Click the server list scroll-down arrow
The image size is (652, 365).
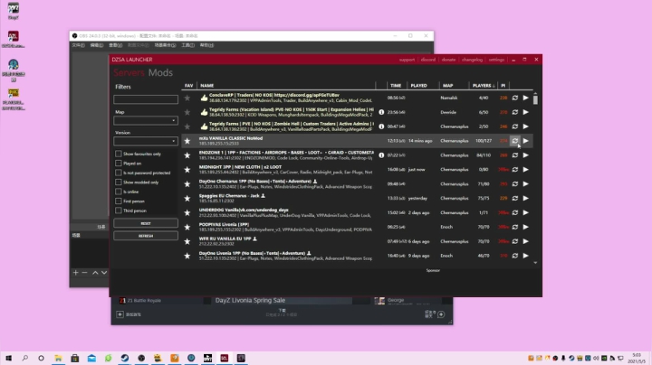pyautogui.click(x=535, y=263)
